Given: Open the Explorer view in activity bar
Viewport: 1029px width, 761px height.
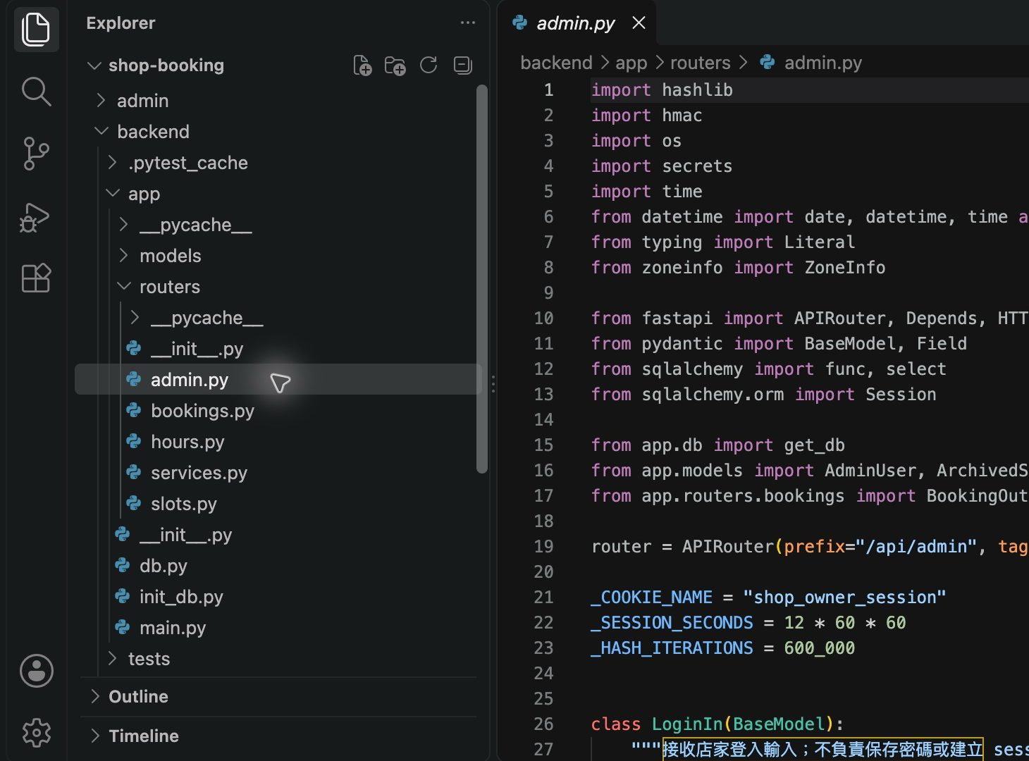Looking at the screenshot, I should 36,29.
